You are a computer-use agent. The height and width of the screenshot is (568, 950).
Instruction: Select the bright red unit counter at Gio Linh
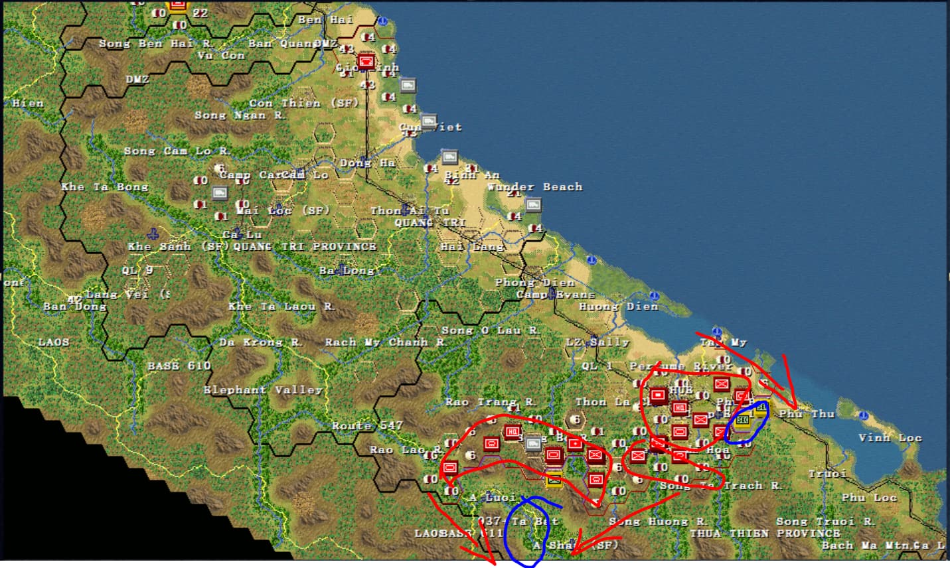[366, 62]
